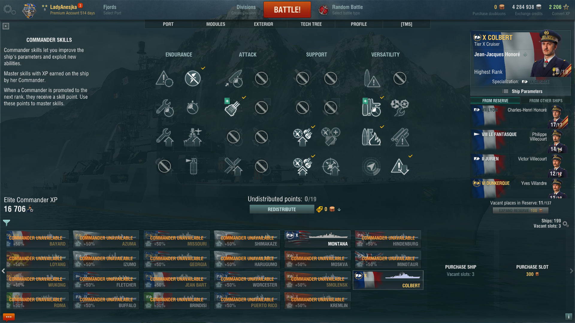Open settings gear icon at top left
Screen dimensions: 575x323
9,10
